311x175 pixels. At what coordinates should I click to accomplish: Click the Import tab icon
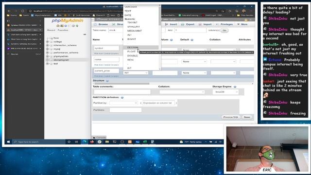[200, 24]
